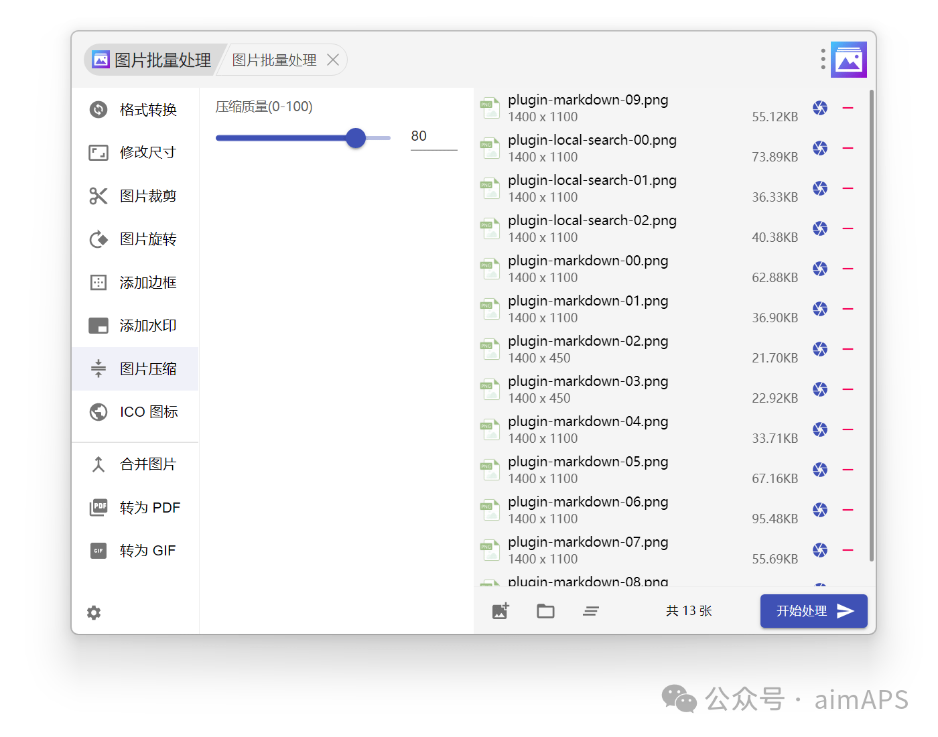Click the shutter icon for plugin-markdown-09.png
Image resolution: width=938 pixels, height=737 pixels.
(x=820, y=108)
